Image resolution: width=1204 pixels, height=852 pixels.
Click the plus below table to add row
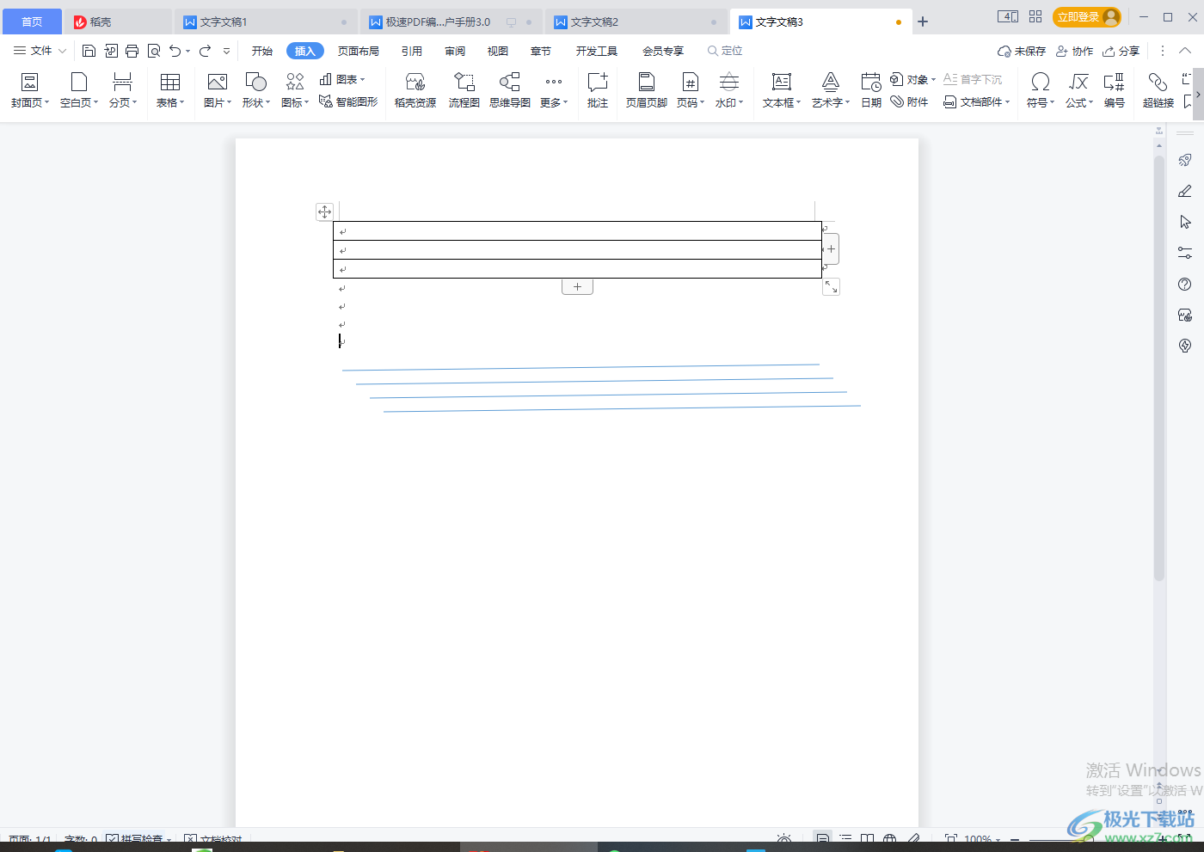(577, 287)
